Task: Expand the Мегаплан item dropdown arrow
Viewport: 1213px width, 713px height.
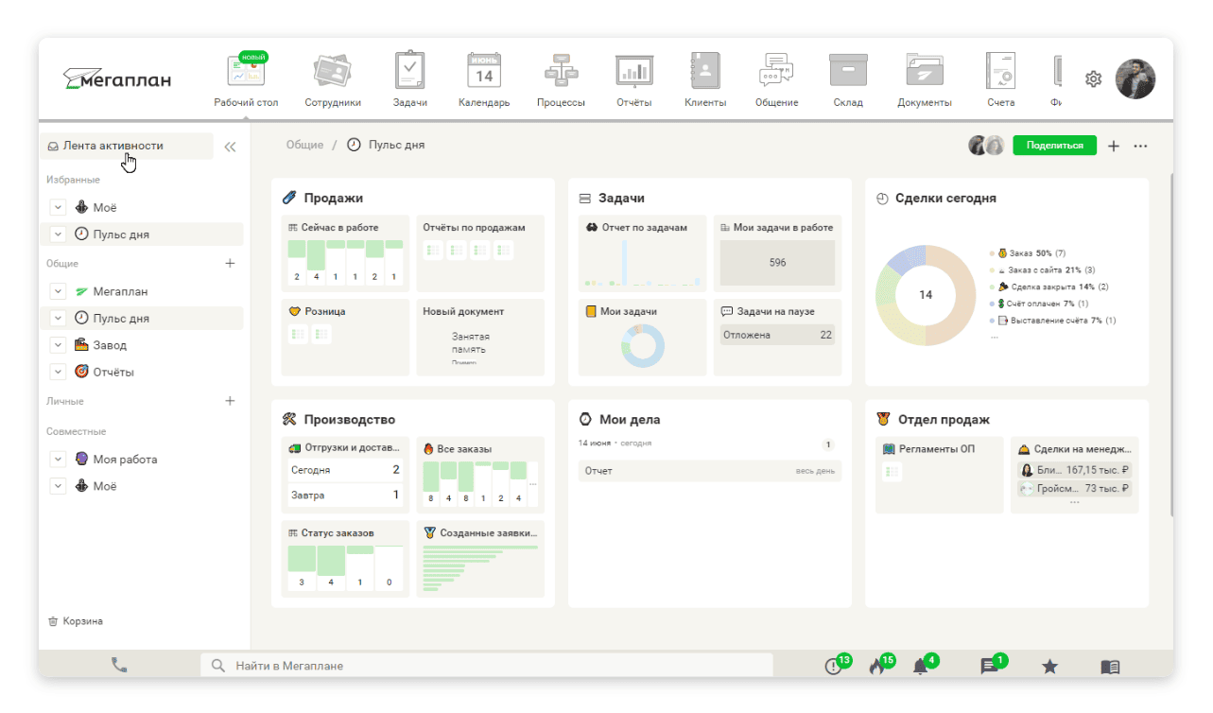Action: tap(58, 292)
